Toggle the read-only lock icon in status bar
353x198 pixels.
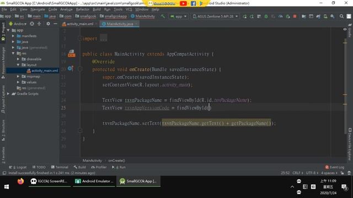[x=342, y=173]
